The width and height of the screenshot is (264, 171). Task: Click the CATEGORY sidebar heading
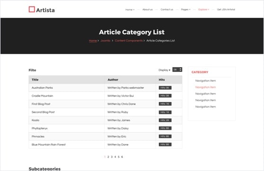point(200,72)
